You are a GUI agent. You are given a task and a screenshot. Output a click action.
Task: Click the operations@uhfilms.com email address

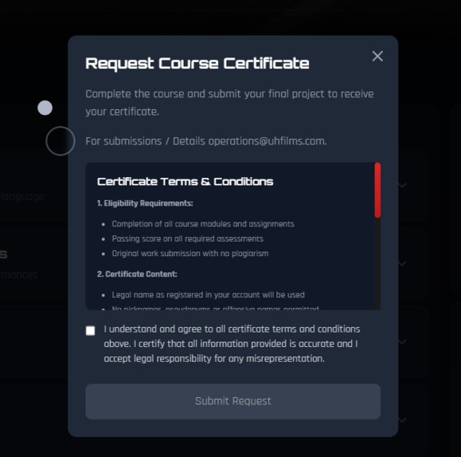click(268, 141)
